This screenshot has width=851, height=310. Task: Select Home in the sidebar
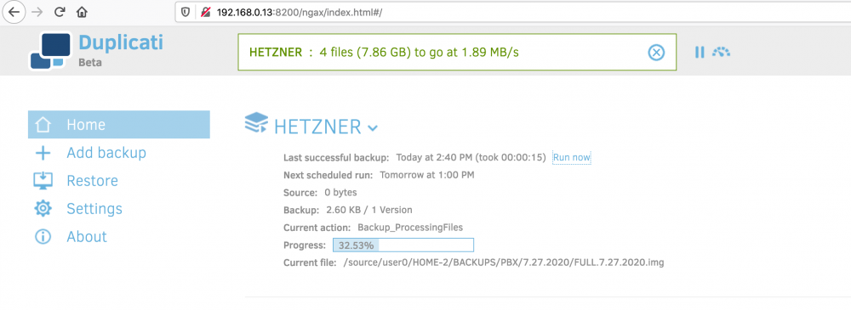click(119, 125)
